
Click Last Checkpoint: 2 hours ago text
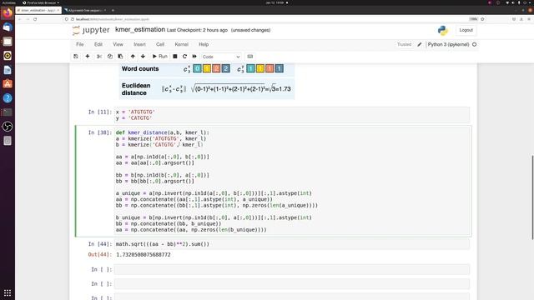(x=197, y=30)
